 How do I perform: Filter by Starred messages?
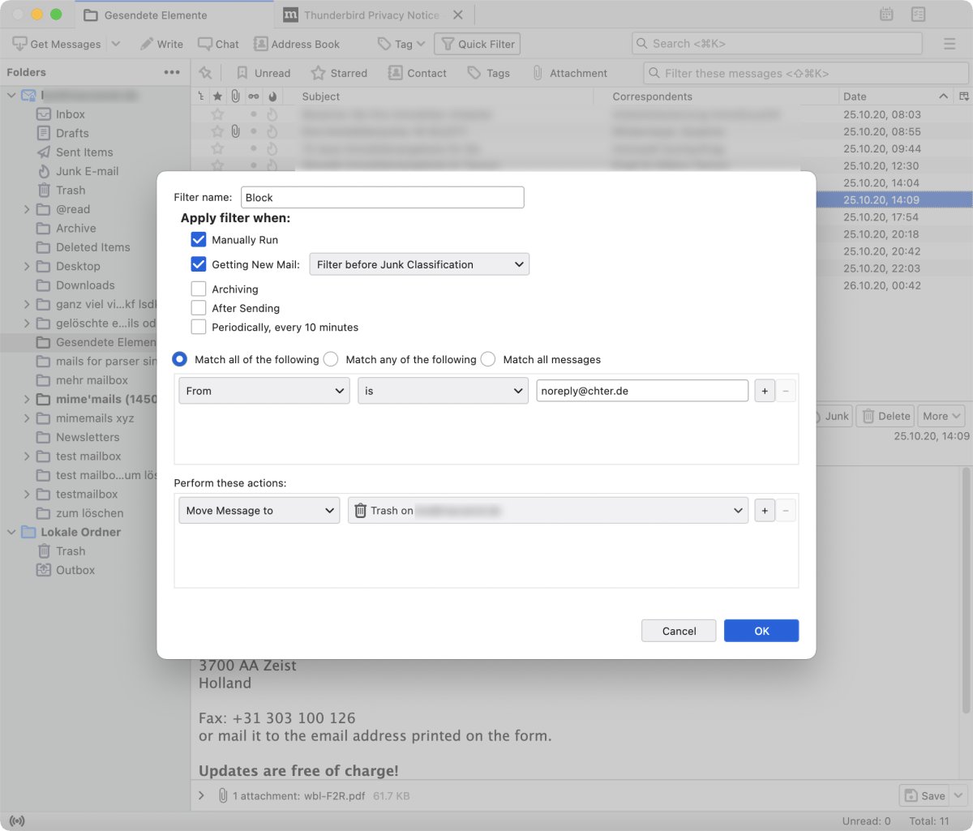(339, 73)
